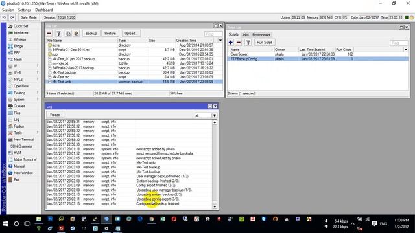Click the Restore button
This screenshot has width=415, height=233.
point(110,33)
